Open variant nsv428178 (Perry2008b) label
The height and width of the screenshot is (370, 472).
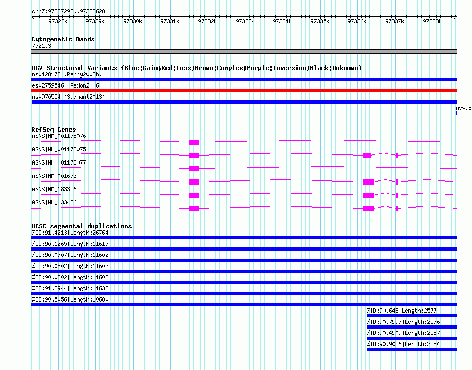click(67, 74)
